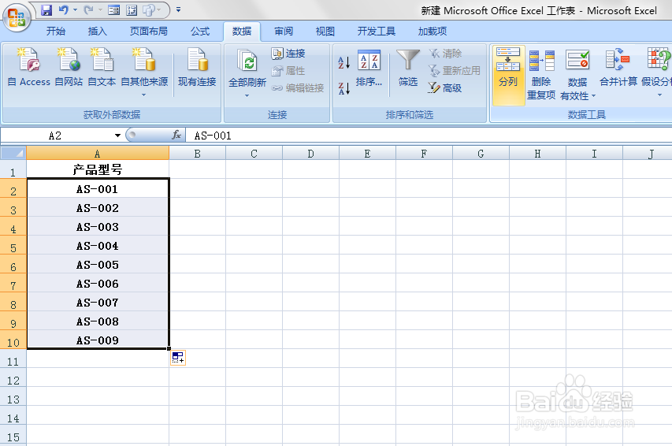This screenshot has height=446, width=672.
Task: Click the formula bar containing AS-001
Action: (x=429, y=136)
